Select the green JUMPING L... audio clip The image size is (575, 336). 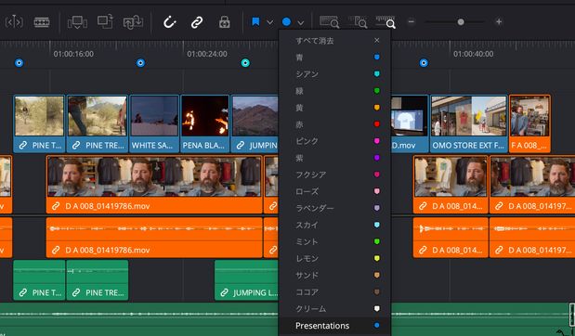[247, 280]
